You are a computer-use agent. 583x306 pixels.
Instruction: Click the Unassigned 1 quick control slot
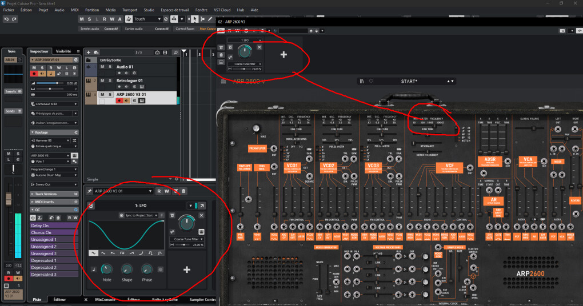click(x=54, y=240)
